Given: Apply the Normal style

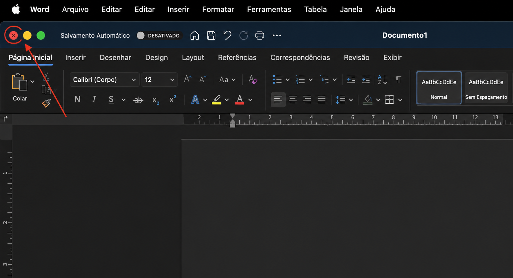Looking at the screenshot, I should (439, 88).
